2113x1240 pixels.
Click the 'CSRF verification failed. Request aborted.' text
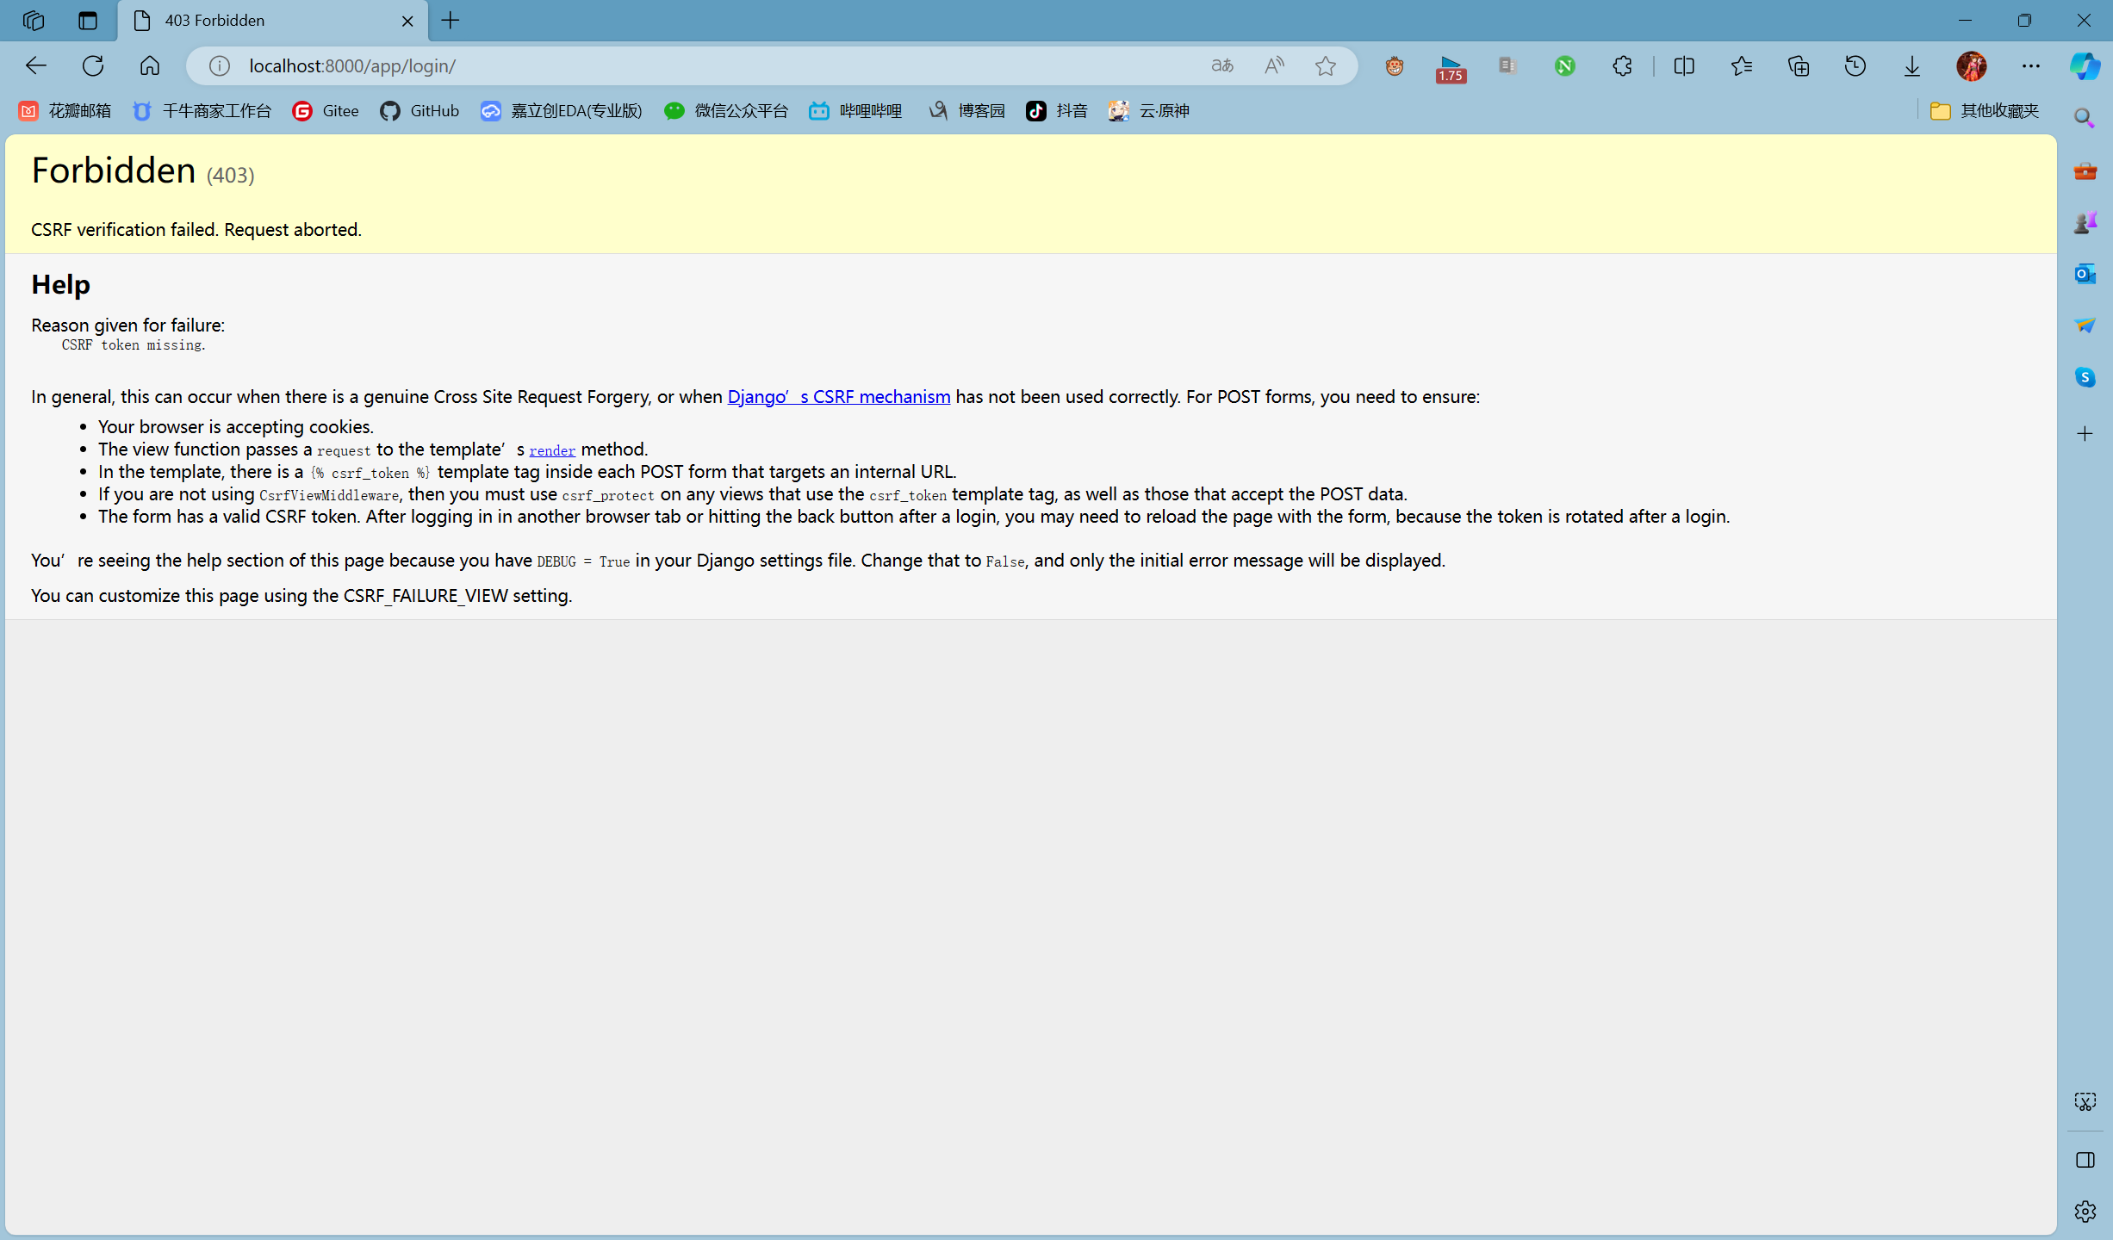[x=196, y=230]
